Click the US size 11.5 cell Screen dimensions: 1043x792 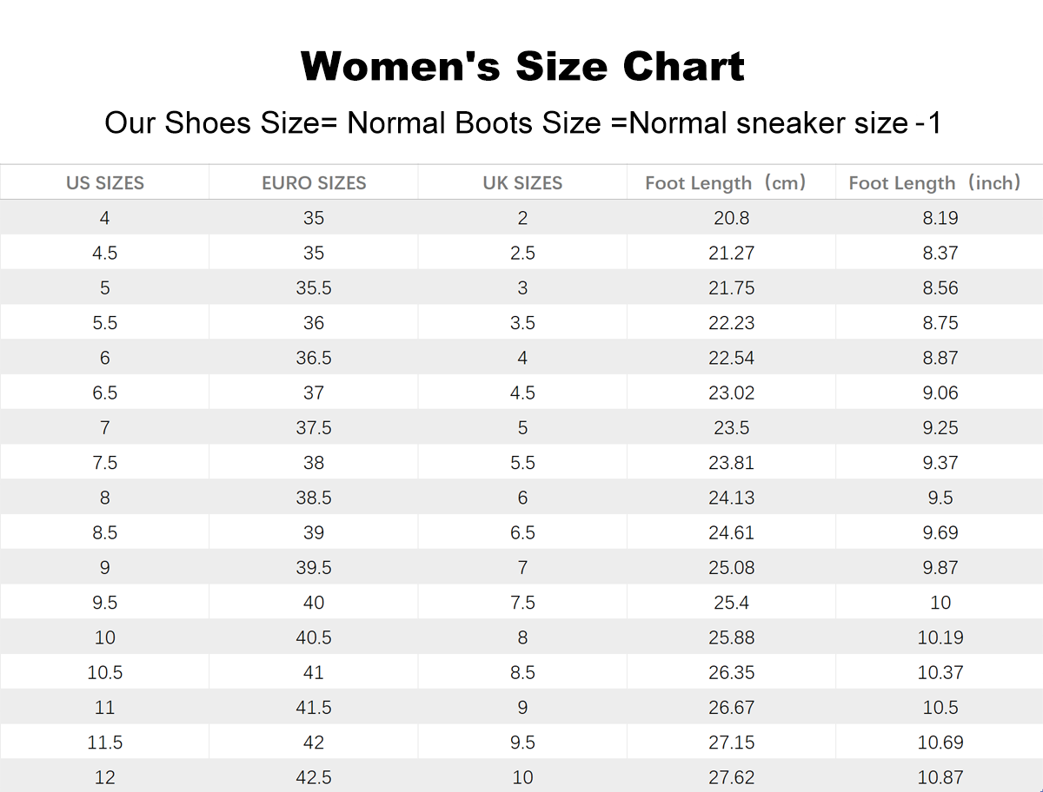point(105,742)
